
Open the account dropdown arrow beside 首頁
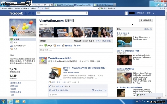[x=154, y=13]
